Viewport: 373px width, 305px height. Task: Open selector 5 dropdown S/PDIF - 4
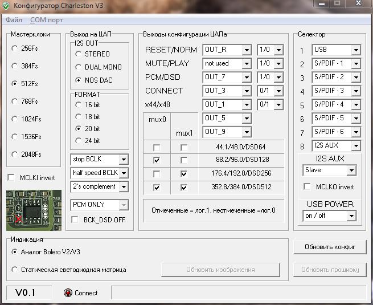point(337,104)
